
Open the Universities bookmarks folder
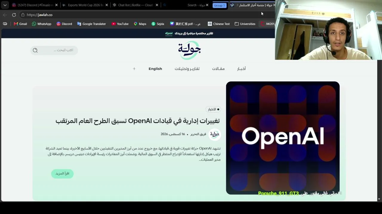(245, 24)
